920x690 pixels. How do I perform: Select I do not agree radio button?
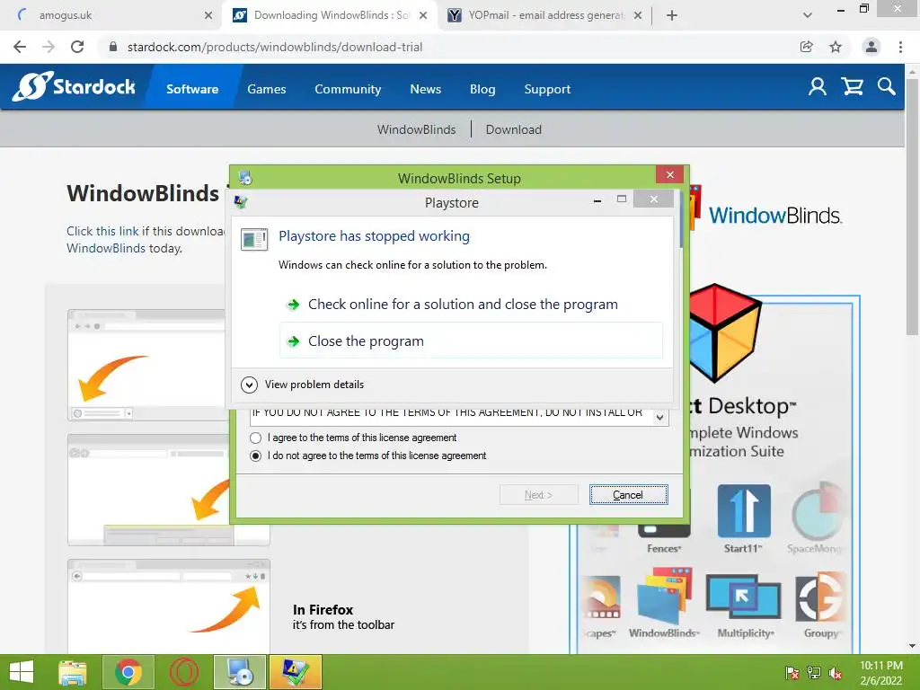[256, 456]
